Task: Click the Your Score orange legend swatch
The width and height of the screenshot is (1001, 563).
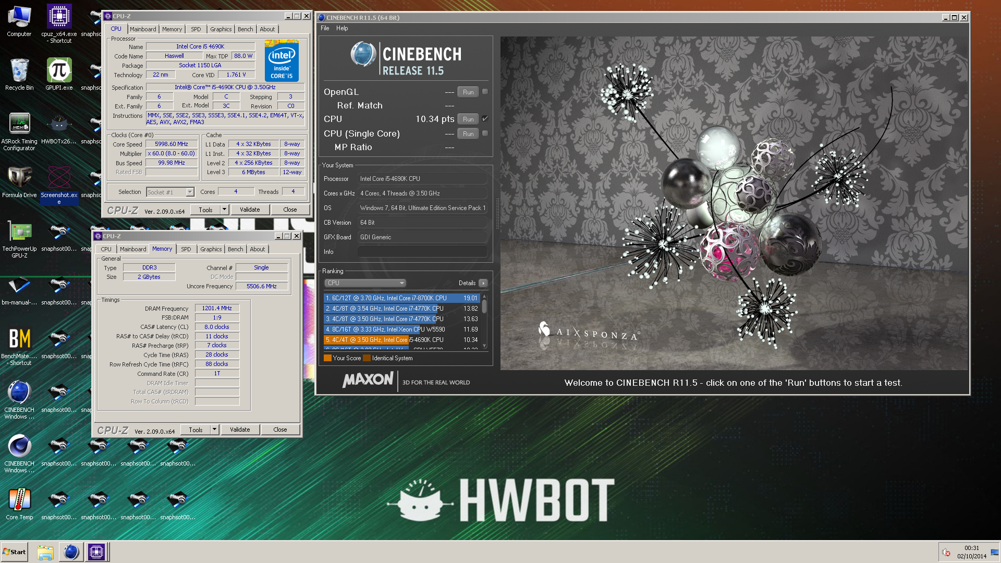Action: click(327, 358)
